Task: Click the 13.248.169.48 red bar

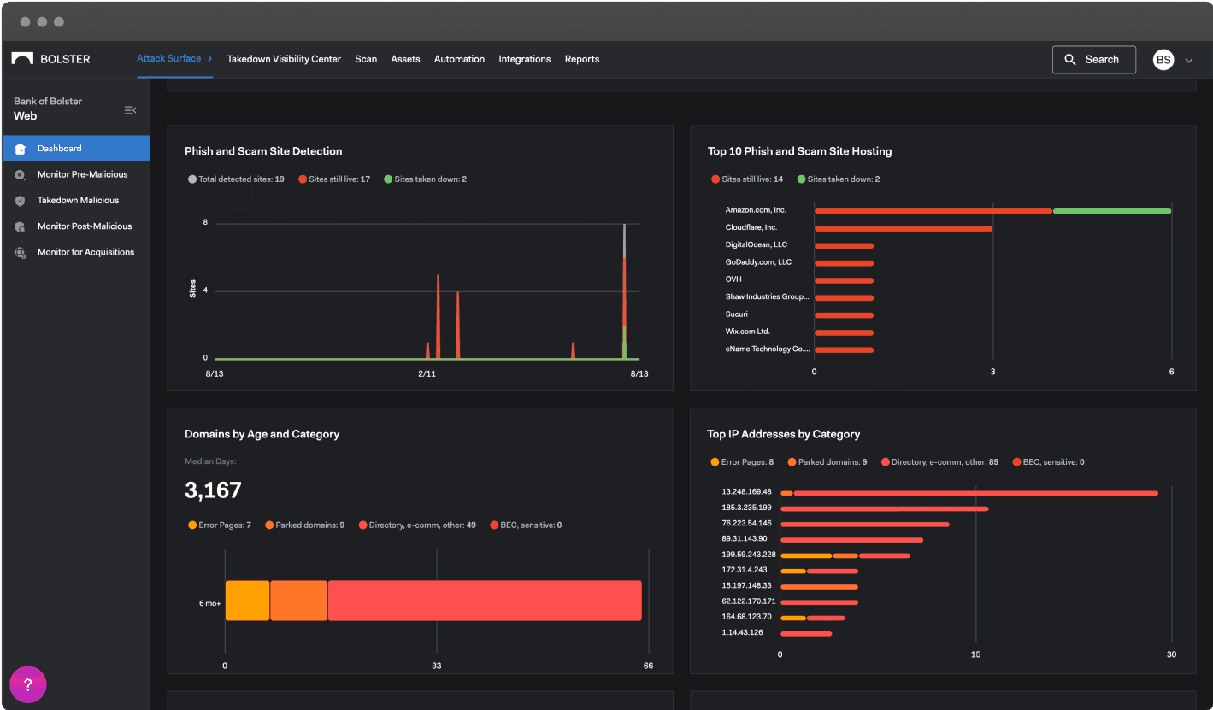Action: (976, 493)
